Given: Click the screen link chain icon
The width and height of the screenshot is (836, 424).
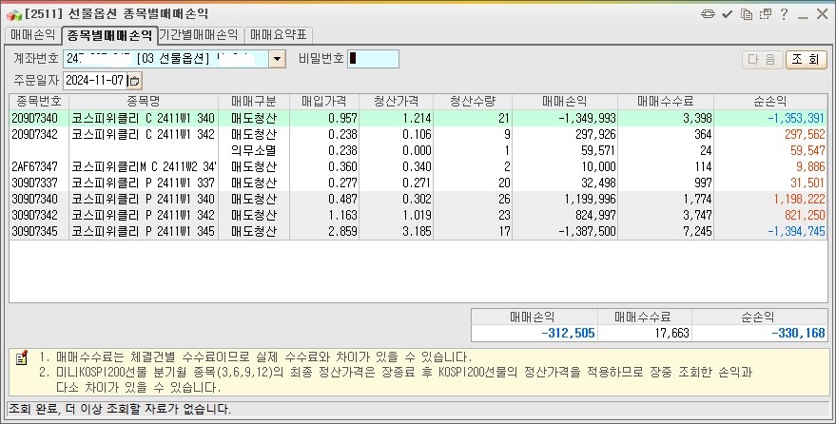Looking at the screenshot, I should pyautogui.click(x=707, y=14).
